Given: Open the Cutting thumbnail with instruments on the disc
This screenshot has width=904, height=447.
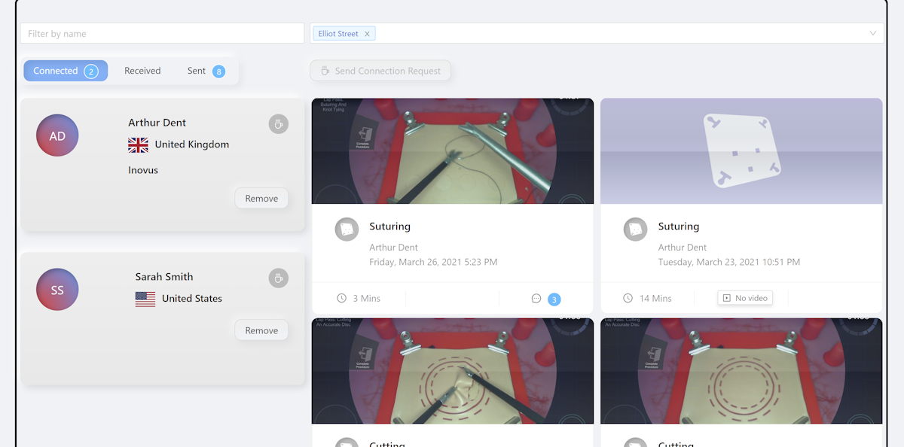Looking at the screenshot, I should (x=453, y=371).
